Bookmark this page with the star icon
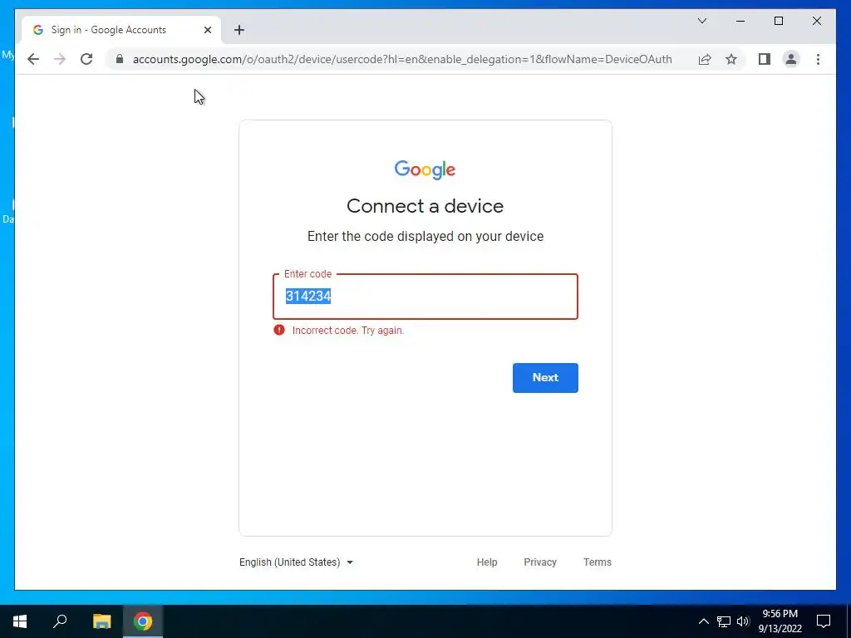 click(x=731, y=59)
